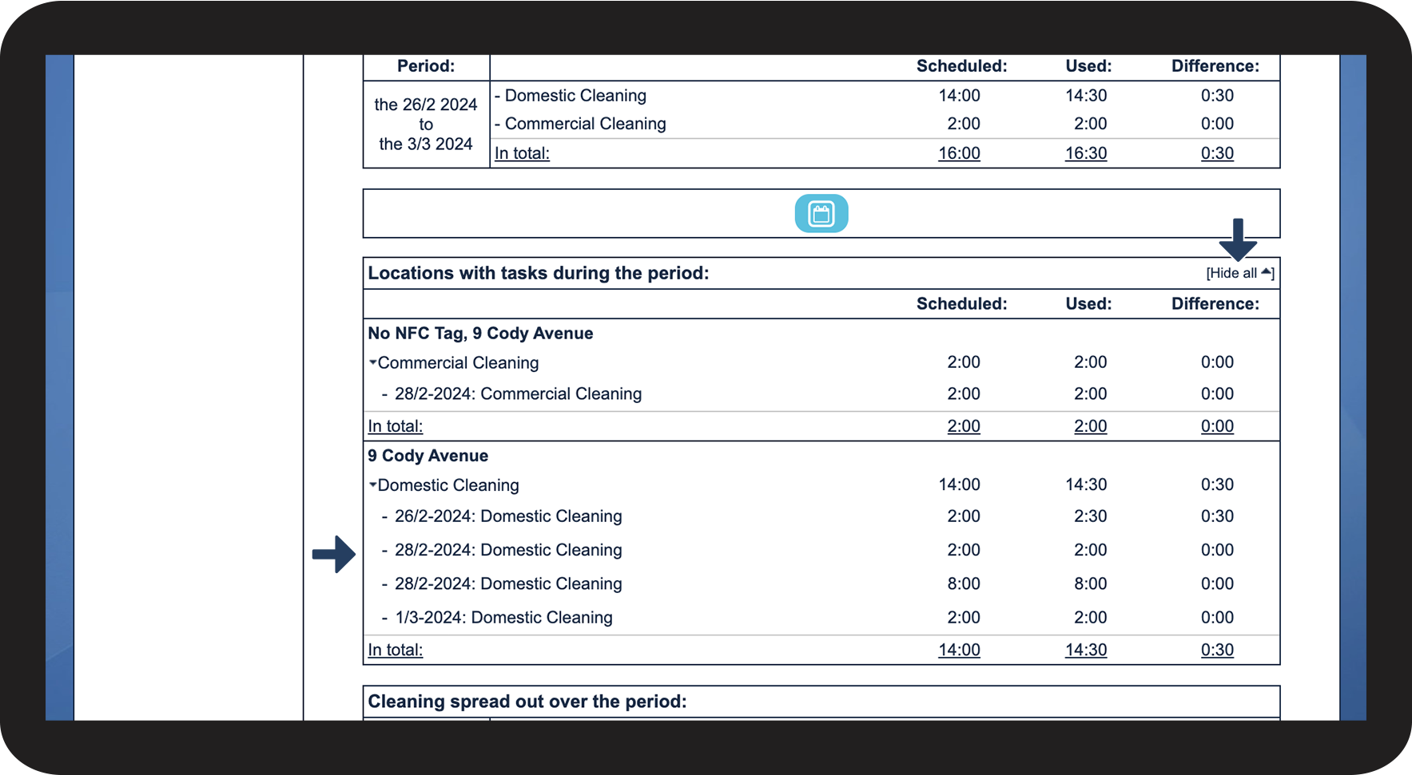Open the blue calendar icon button
The height and width of the screenshot is (775, 1412).
pyautogui.click(x=821, y=213)
